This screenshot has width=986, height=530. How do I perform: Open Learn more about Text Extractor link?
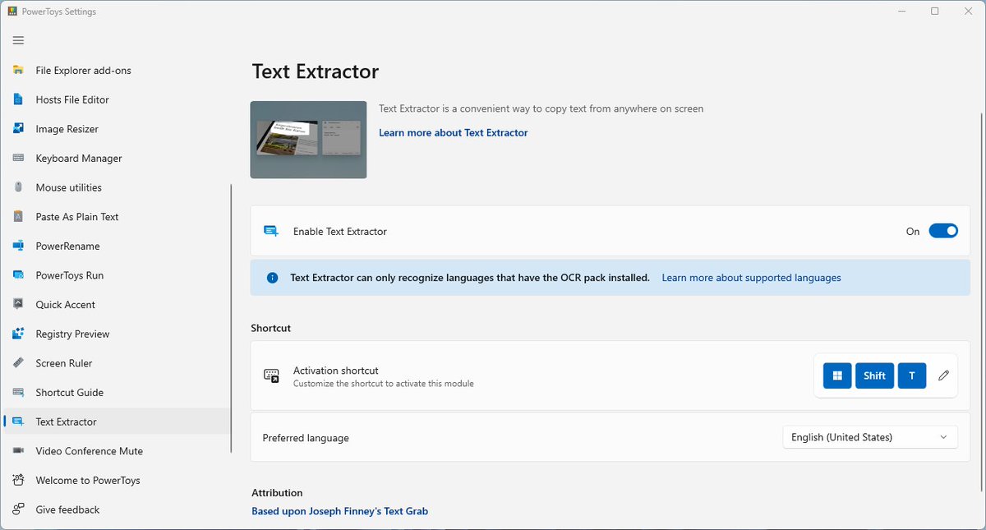[454, 132]
